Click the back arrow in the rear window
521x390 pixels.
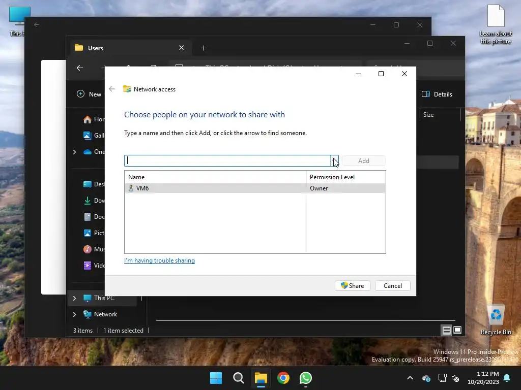(x=37, y=24)
